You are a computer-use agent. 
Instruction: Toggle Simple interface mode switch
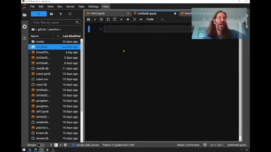pyautogui.click(x=41, y=145)
